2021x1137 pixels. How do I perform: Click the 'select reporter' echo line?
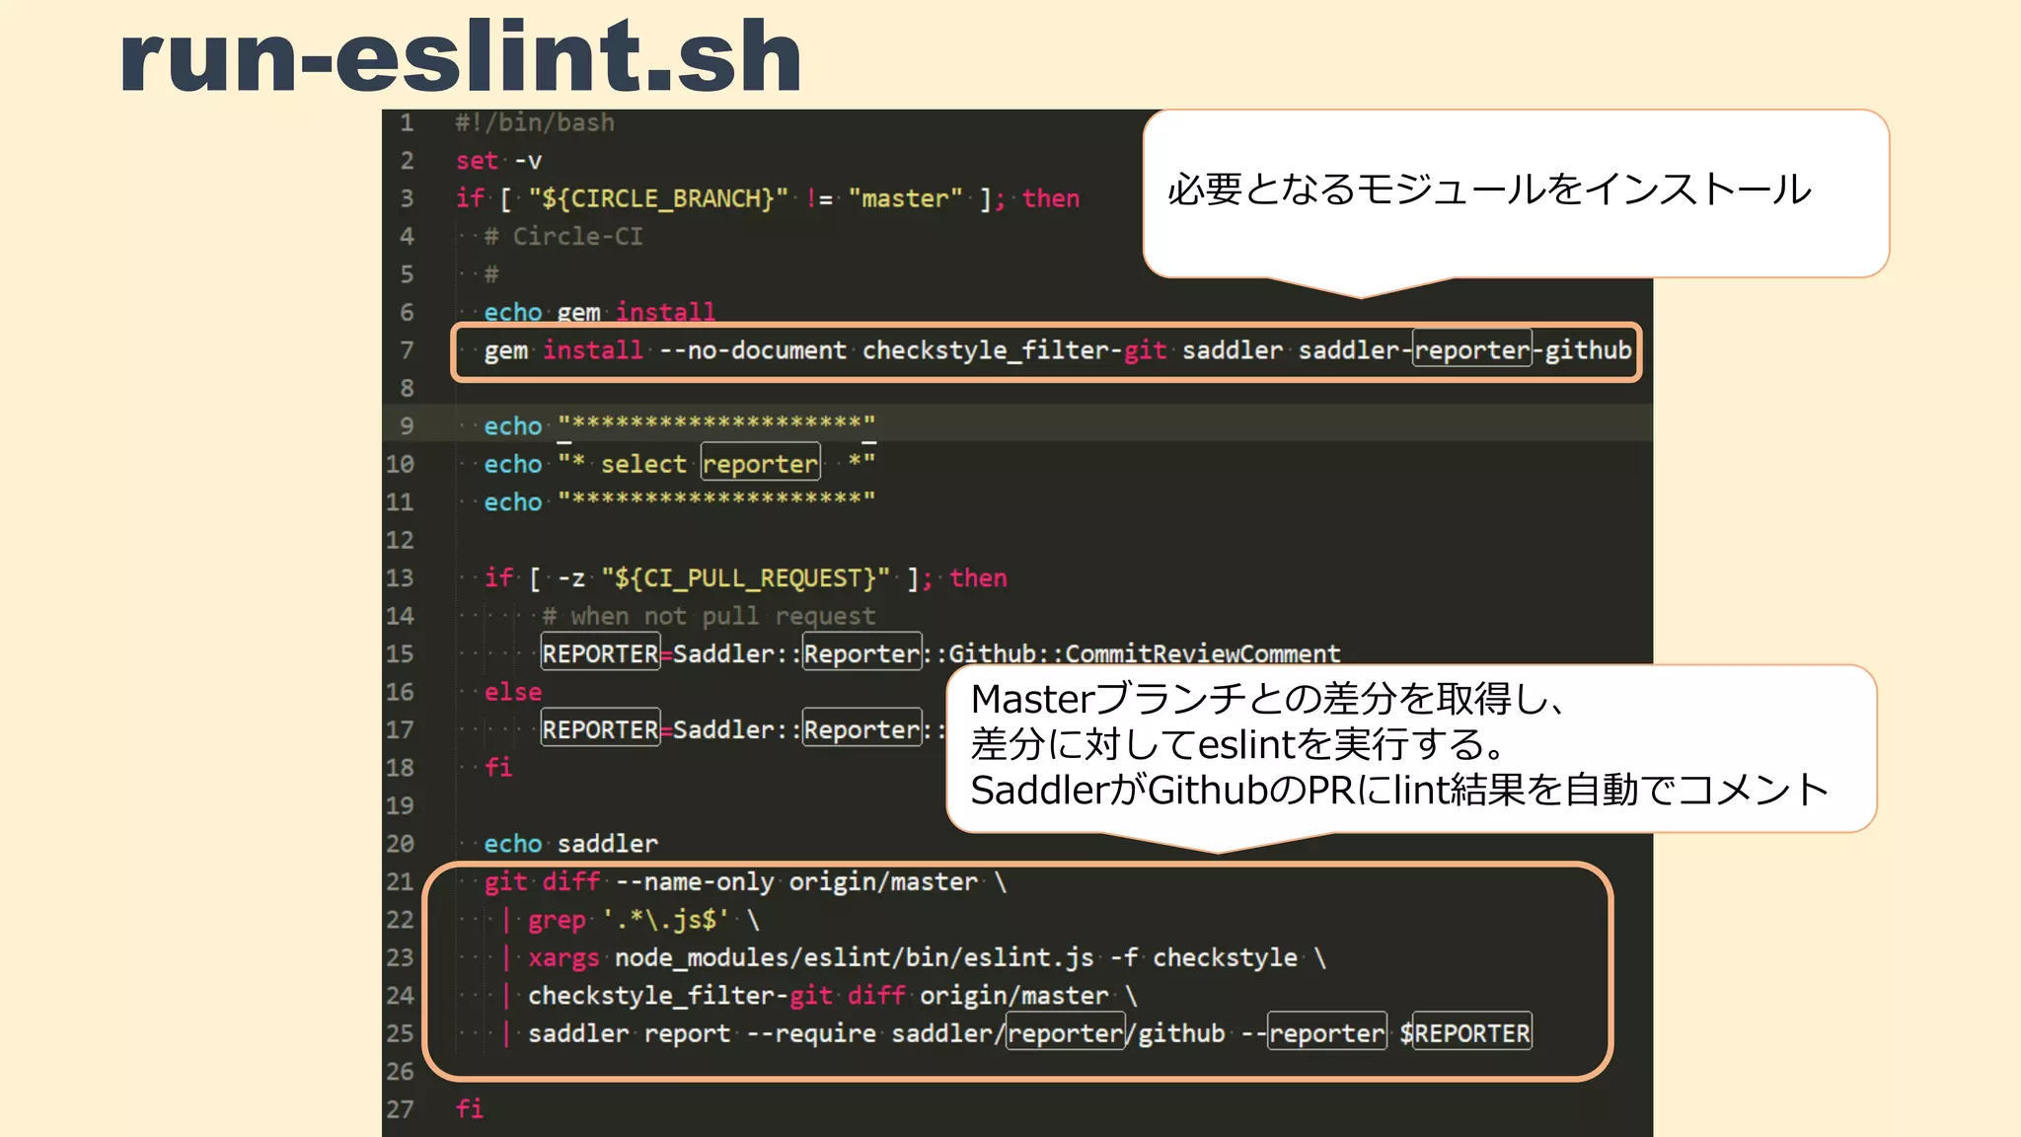(x=679, y=464)
